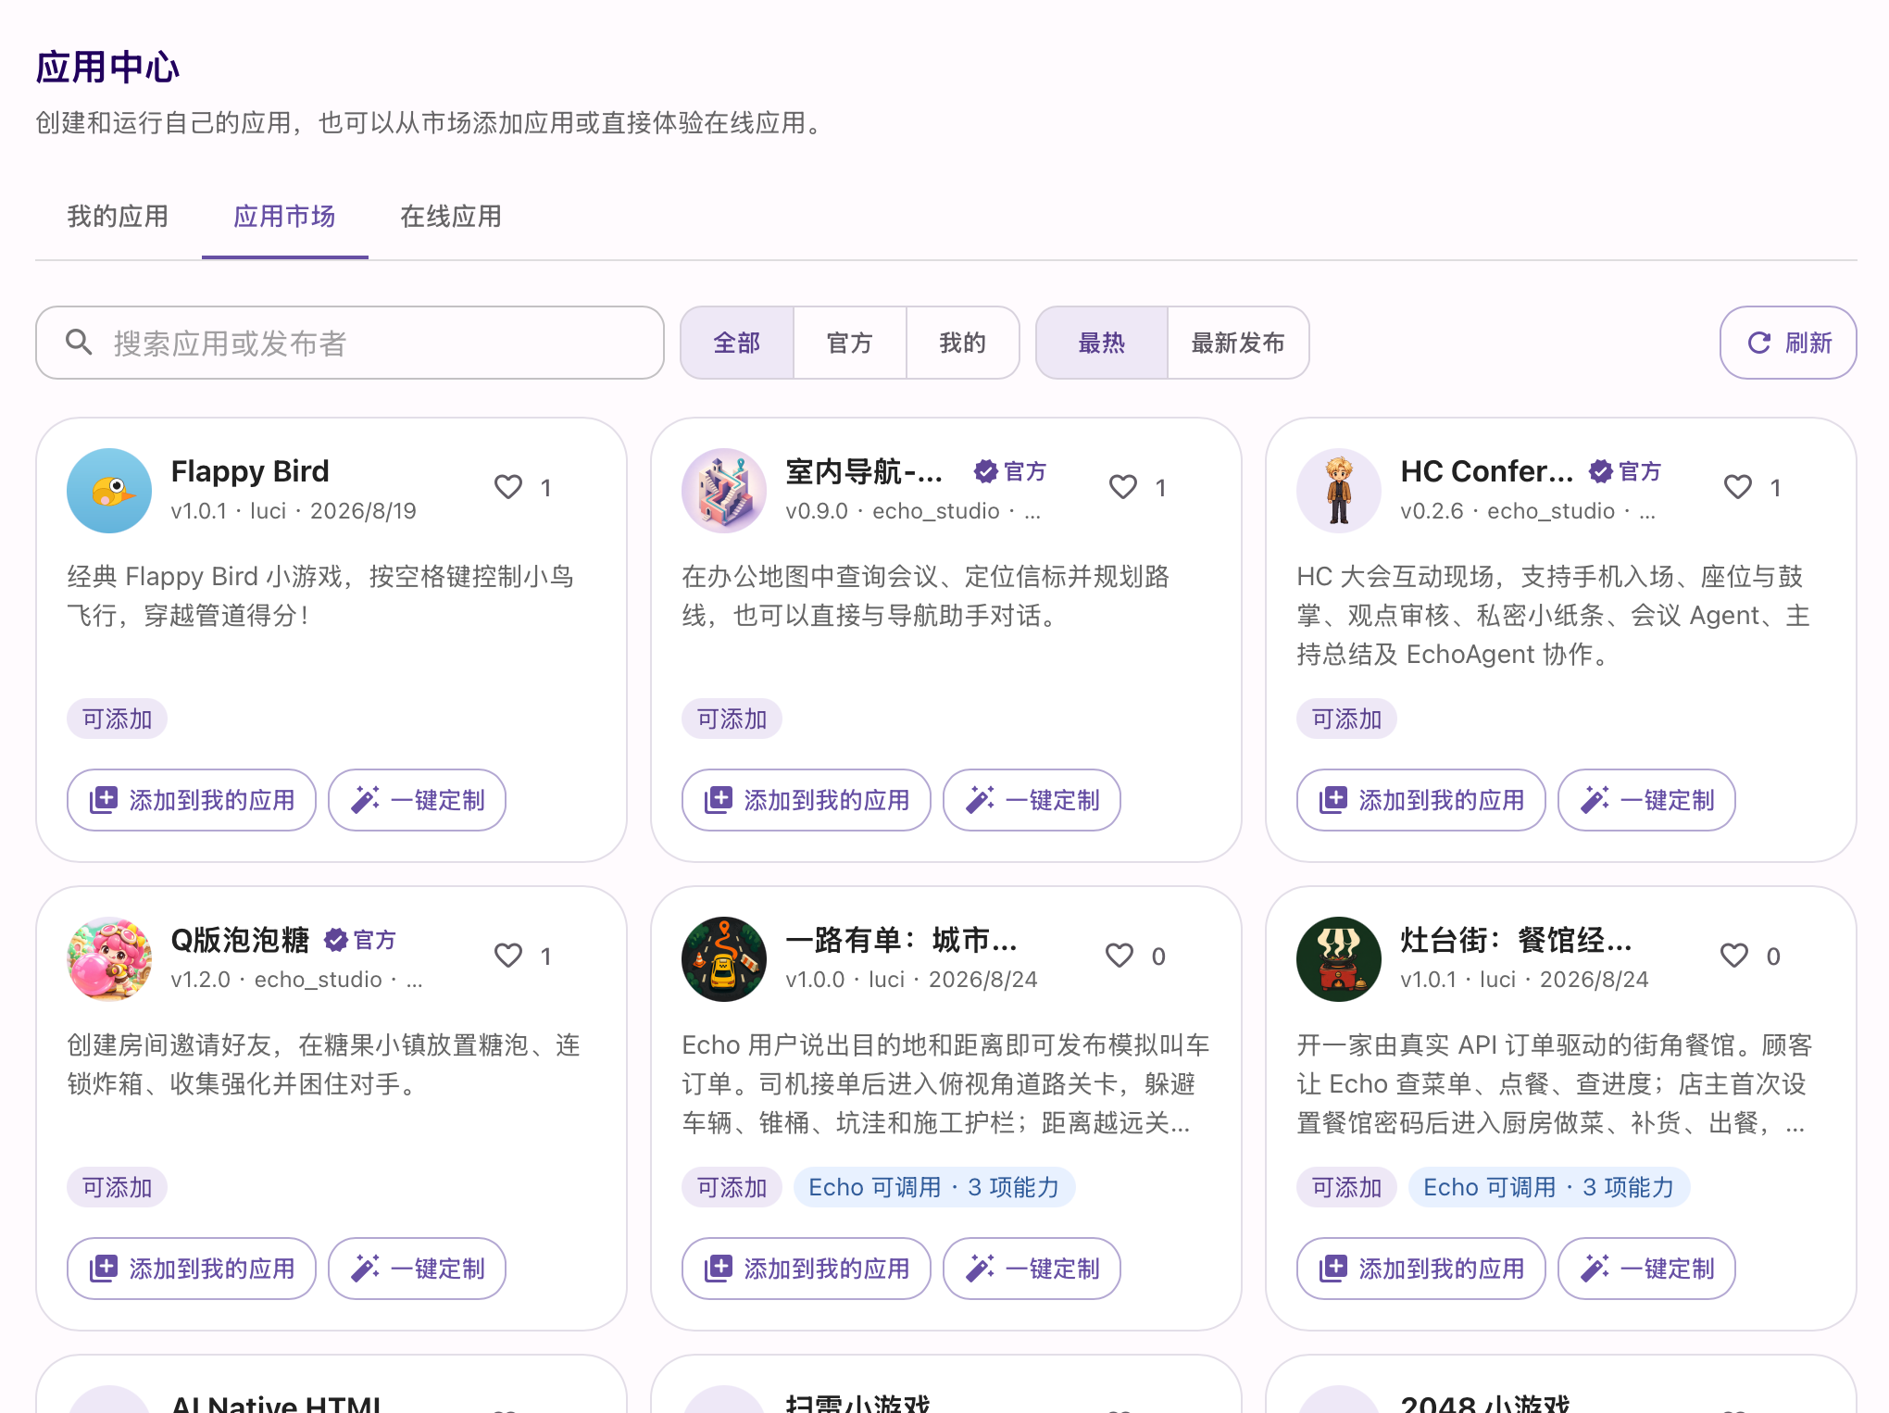Switch to 在线应用 tab
Viewport: 1889px width, 1413px height.
[x=451, y=217]
